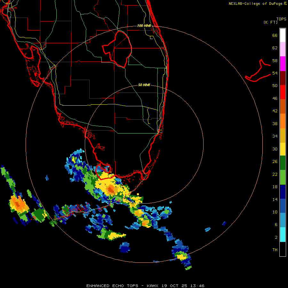Click the 100 NMI range ring label
Image resolution: width=288 pixels, height=288 pixels.
(144, 26)
